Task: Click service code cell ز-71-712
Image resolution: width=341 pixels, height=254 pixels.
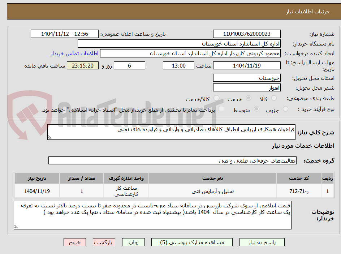Action: [299, 191]
